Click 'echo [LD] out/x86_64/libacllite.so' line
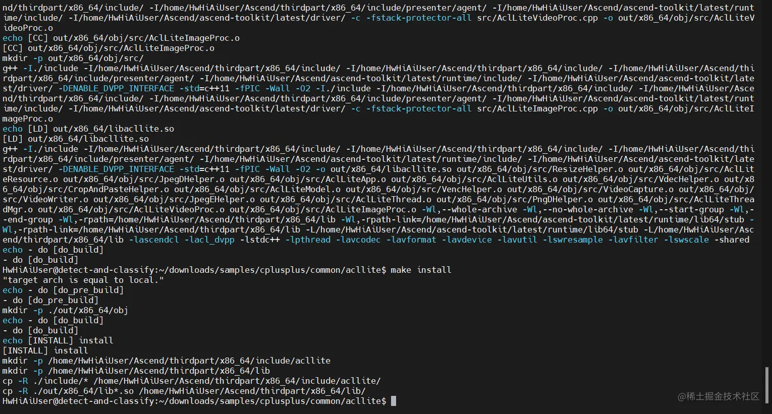Image resolution: width=772 pixels, height=414 pixels. [x=88, y=129]
